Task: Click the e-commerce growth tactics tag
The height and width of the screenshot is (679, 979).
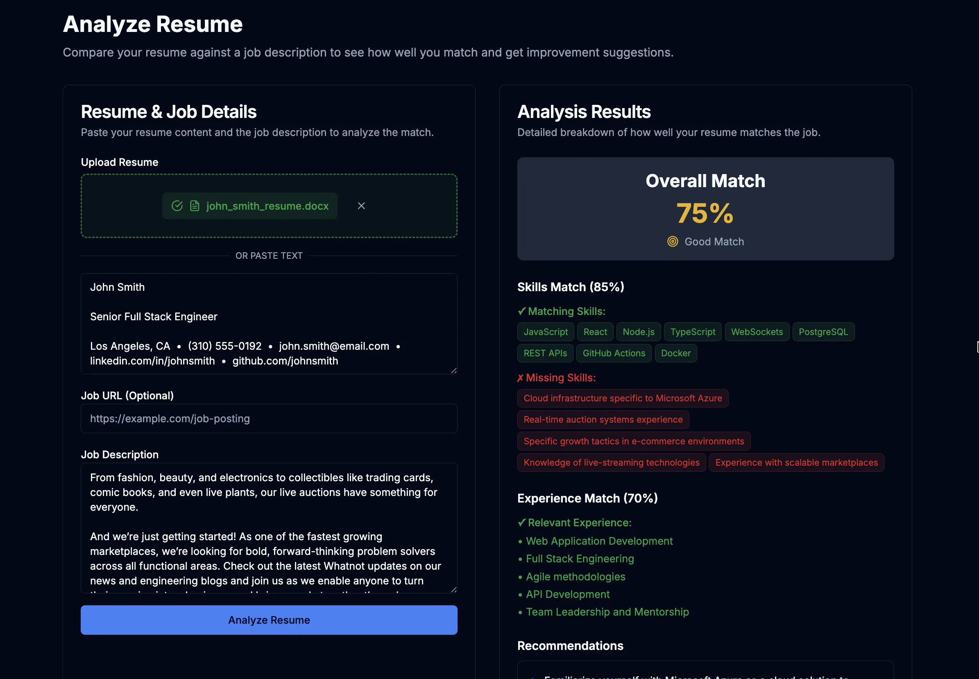Action: (x=634, y=441)
